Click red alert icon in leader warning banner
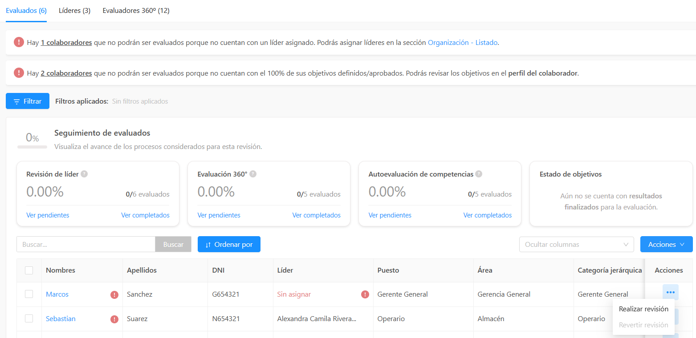 pos(19,42)
